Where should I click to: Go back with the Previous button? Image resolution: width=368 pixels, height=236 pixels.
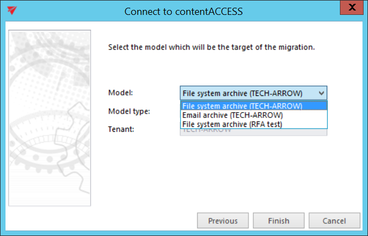coord(223,221)
